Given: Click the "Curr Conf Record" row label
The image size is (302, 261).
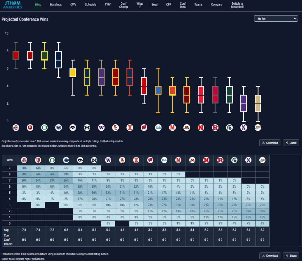Looking at the screenshot, I should [8, 240].
